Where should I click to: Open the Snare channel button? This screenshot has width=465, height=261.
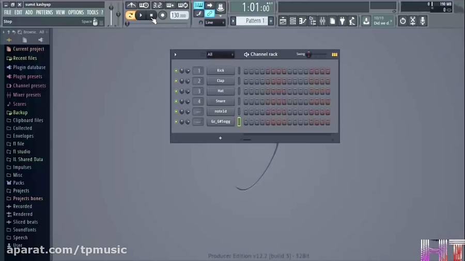(x=220, y=101)
